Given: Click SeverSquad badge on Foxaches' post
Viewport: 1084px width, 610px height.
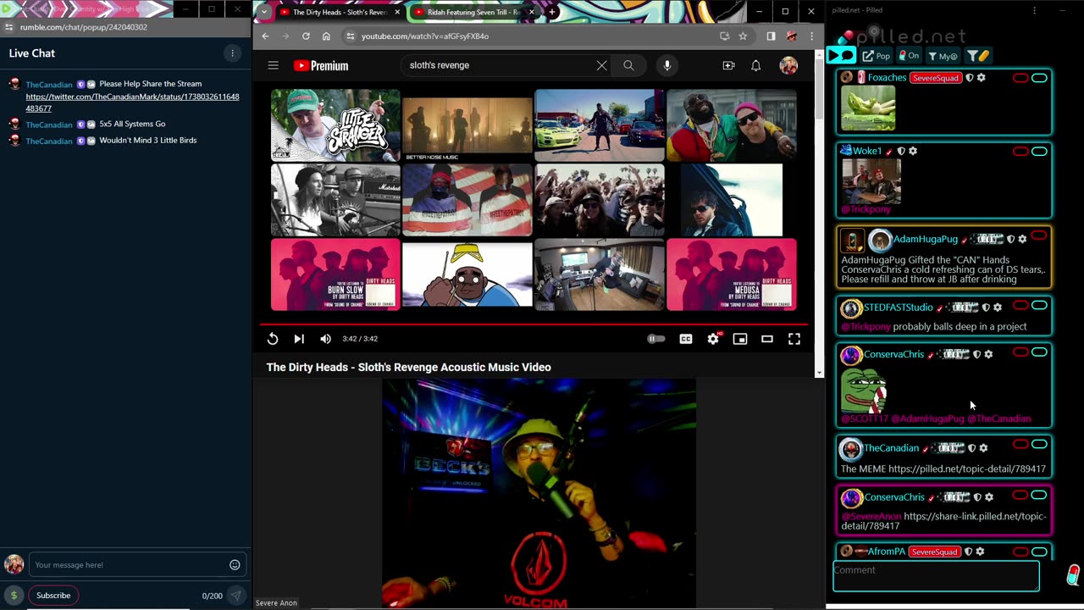Looking at the screenshot, I should tap(936, 78).
